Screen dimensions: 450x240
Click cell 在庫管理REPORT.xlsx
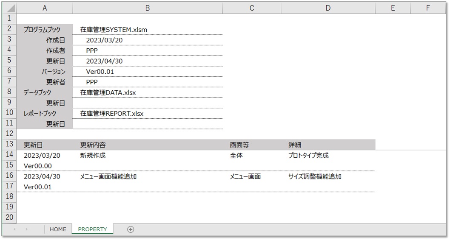coord(148,113)
